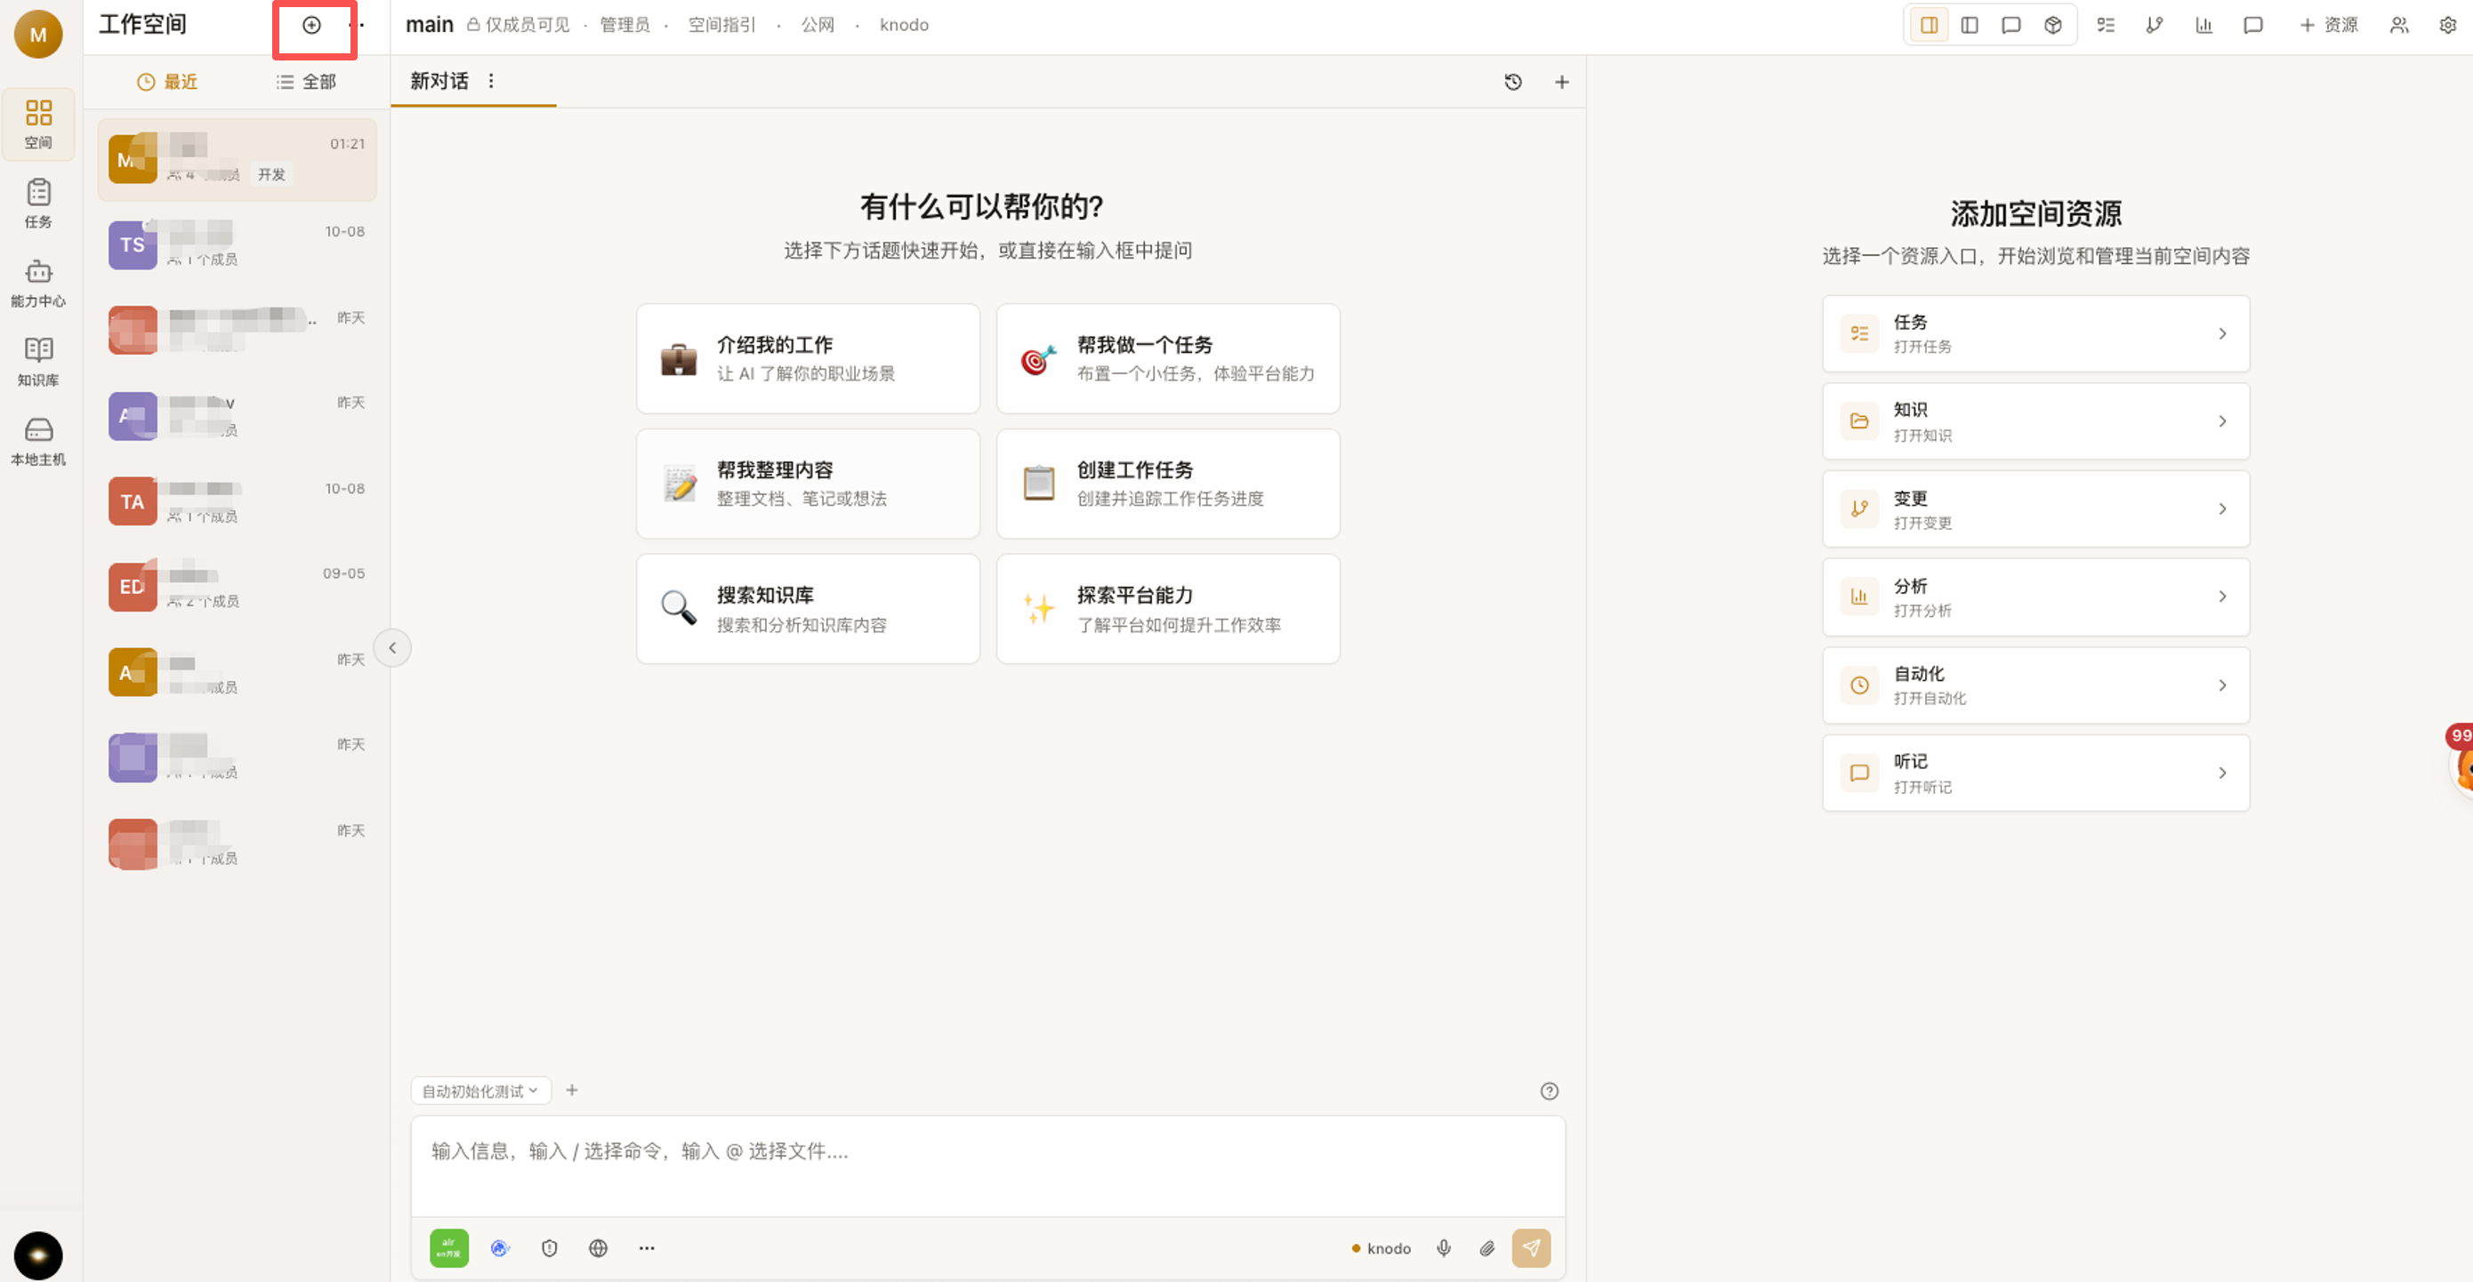Select the 新对话 conversation tab
This screenshot has width=2473, height=1282.
click(439, 81)
